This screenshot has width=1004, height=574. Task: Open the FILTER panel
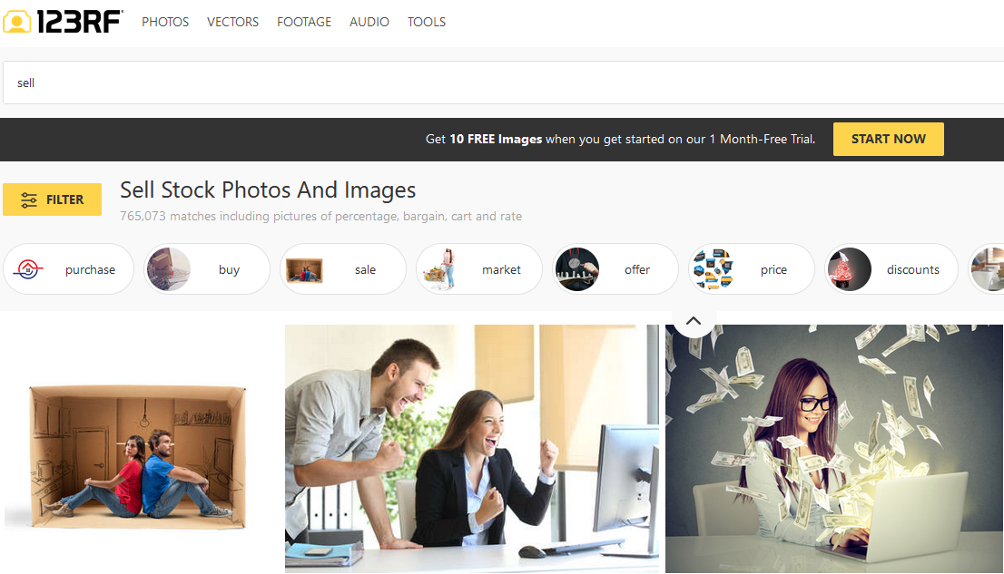click(x=52, y=199)
